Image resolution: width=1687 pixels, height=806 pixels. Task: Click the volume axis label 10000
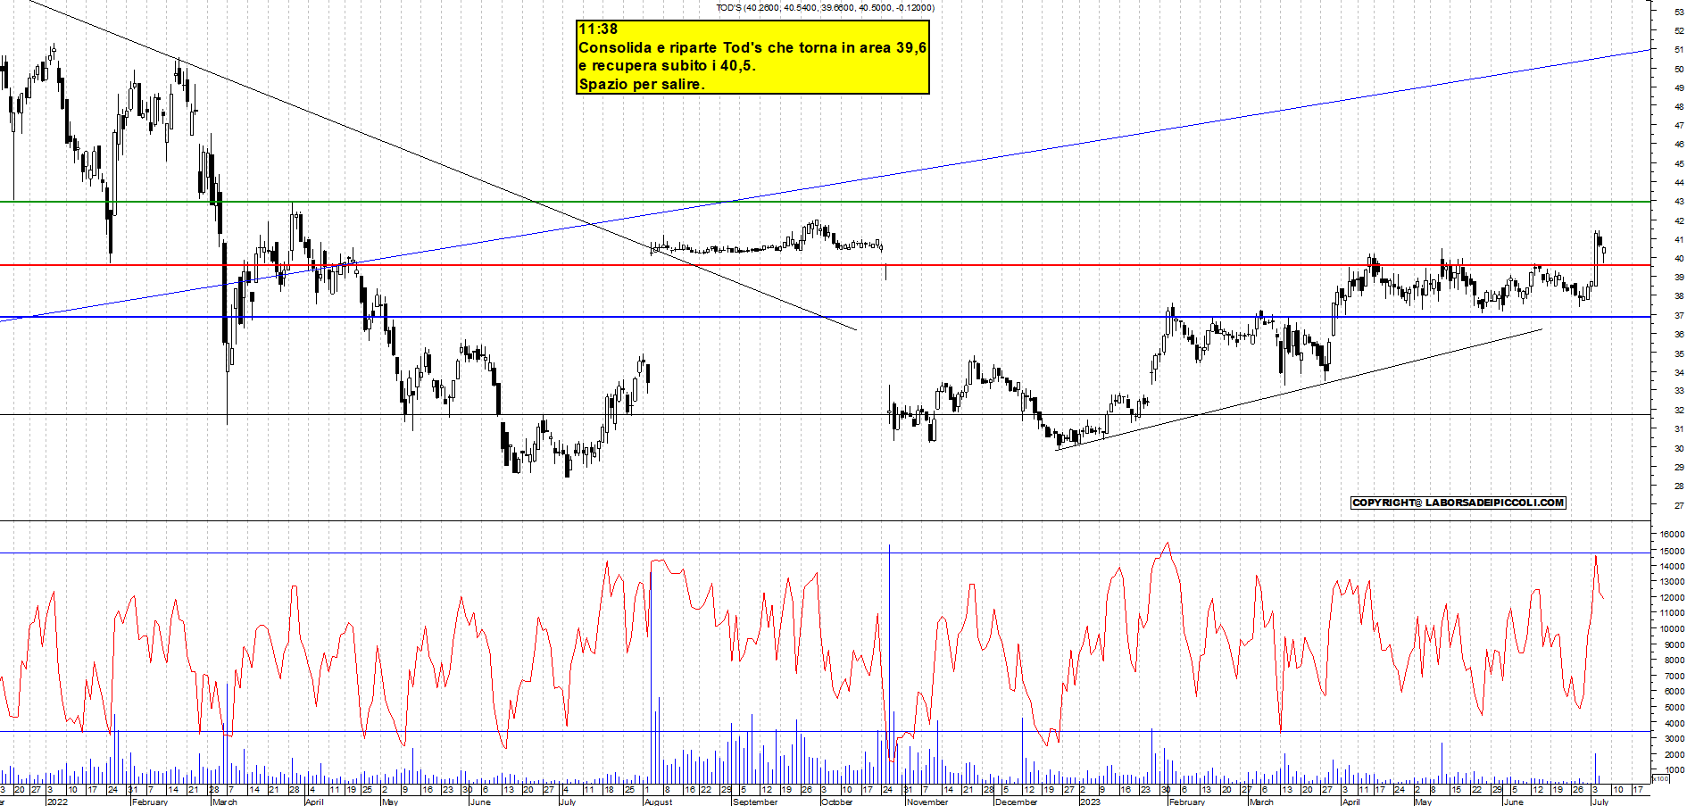tap(1672, 628)
